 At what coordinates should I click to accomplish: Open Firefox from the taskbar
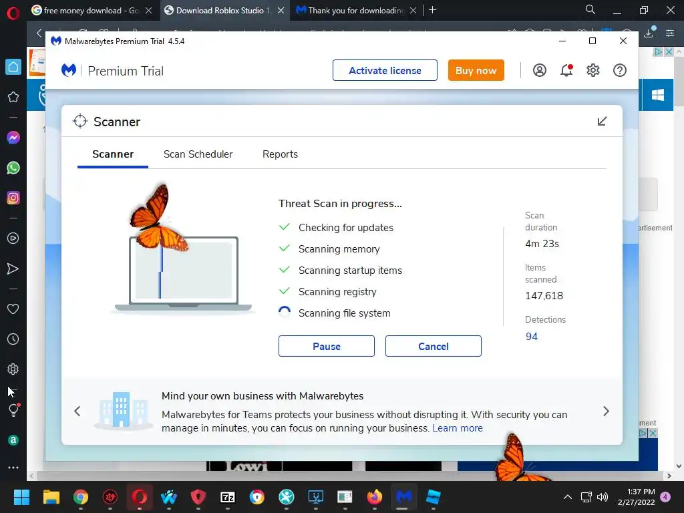pos(374,497)
